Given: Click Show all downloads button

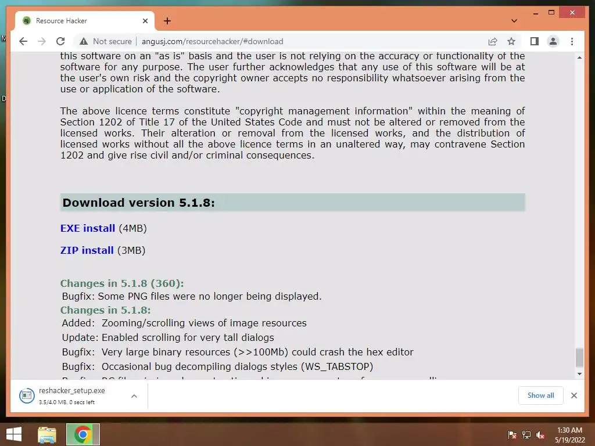Looking at the screenshot, I should tap(541, 395).
